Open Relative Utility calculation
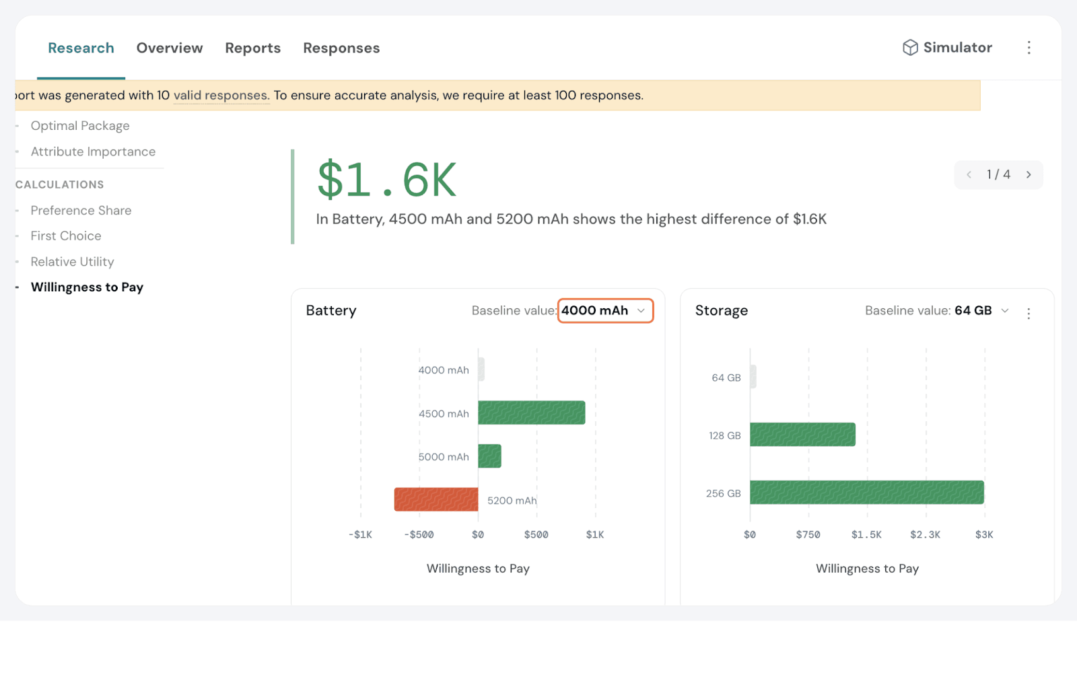Screen dimensions: 1077x679 click(x=72, y=262)
